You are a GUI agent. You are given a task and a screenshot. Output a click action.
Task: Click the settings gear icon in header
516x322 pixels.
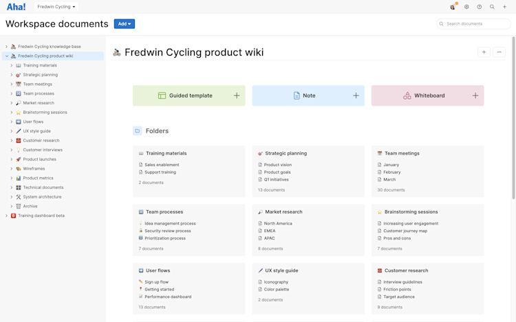pos(466,7)
